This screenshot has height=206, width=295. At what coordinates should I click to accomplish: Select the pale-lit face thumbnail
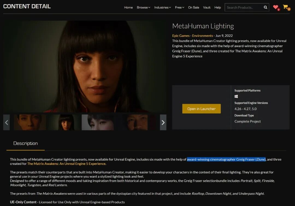[x=98, y=122]
